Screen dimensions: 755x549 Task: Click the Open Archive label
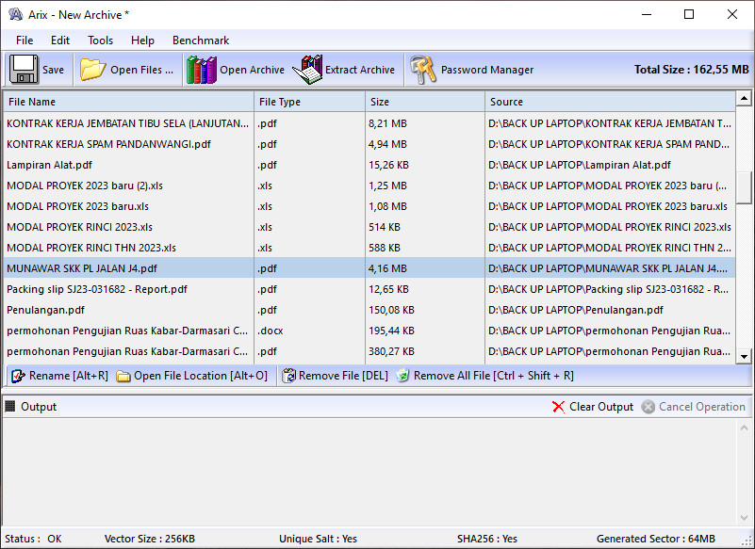[x=252, y=70]
